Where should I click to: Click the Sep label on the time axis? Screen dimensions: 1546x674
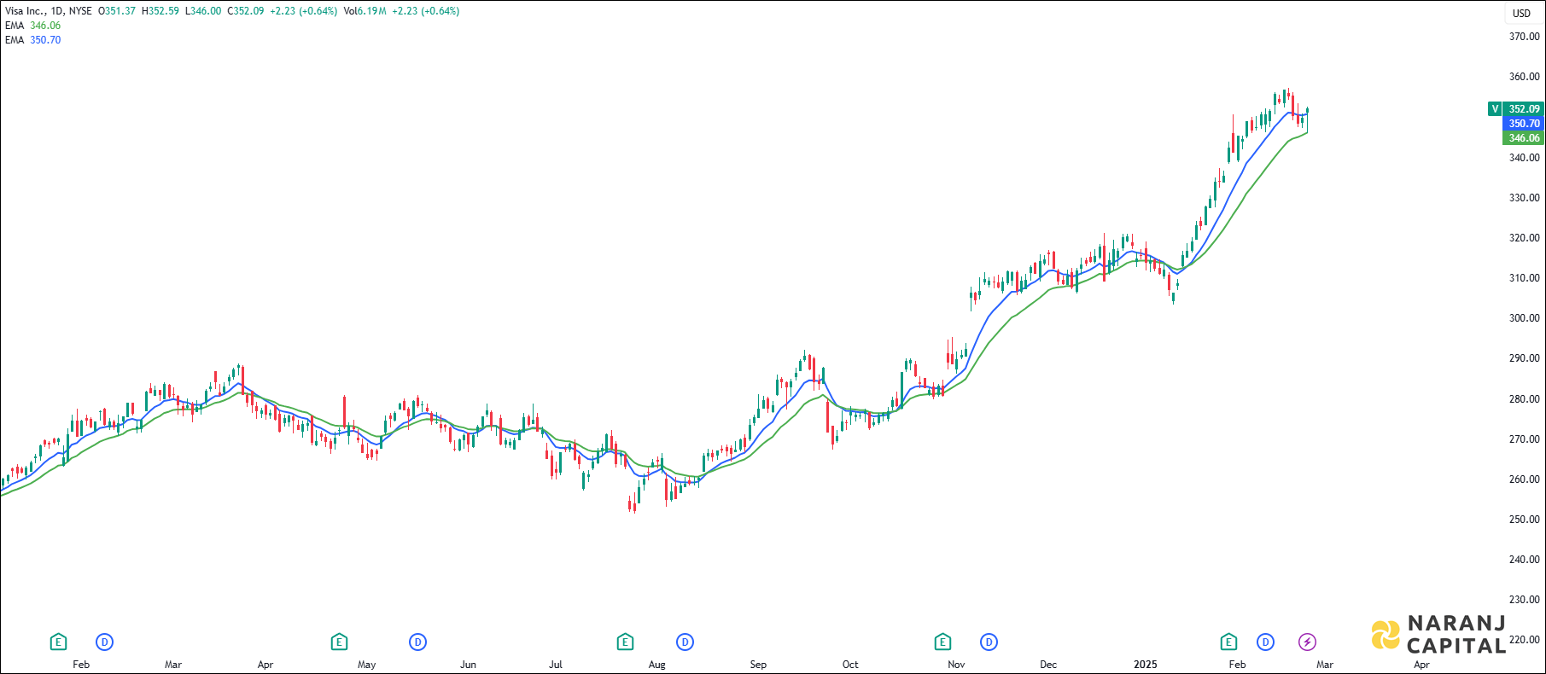(x=759, y=665)
